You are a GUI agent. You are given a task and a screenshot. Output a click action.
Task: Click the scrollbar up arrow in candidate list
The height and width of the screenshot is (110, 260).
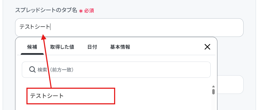tap(213, 87)
